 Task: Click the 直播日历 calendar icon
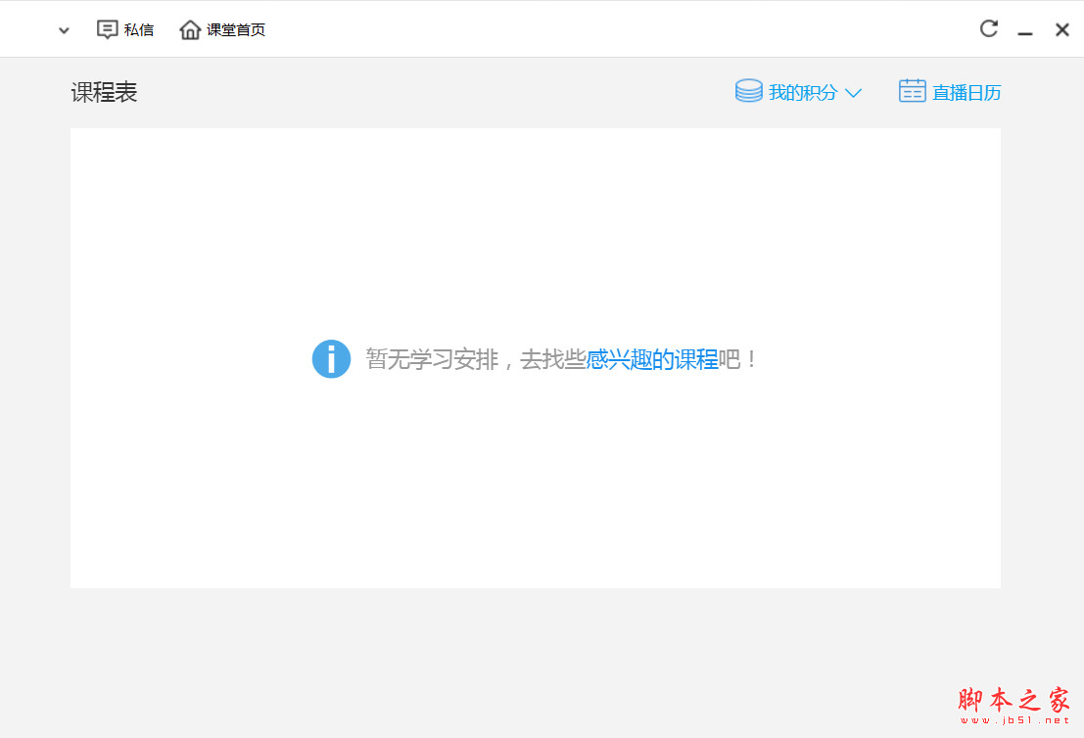tap(912, 90)
